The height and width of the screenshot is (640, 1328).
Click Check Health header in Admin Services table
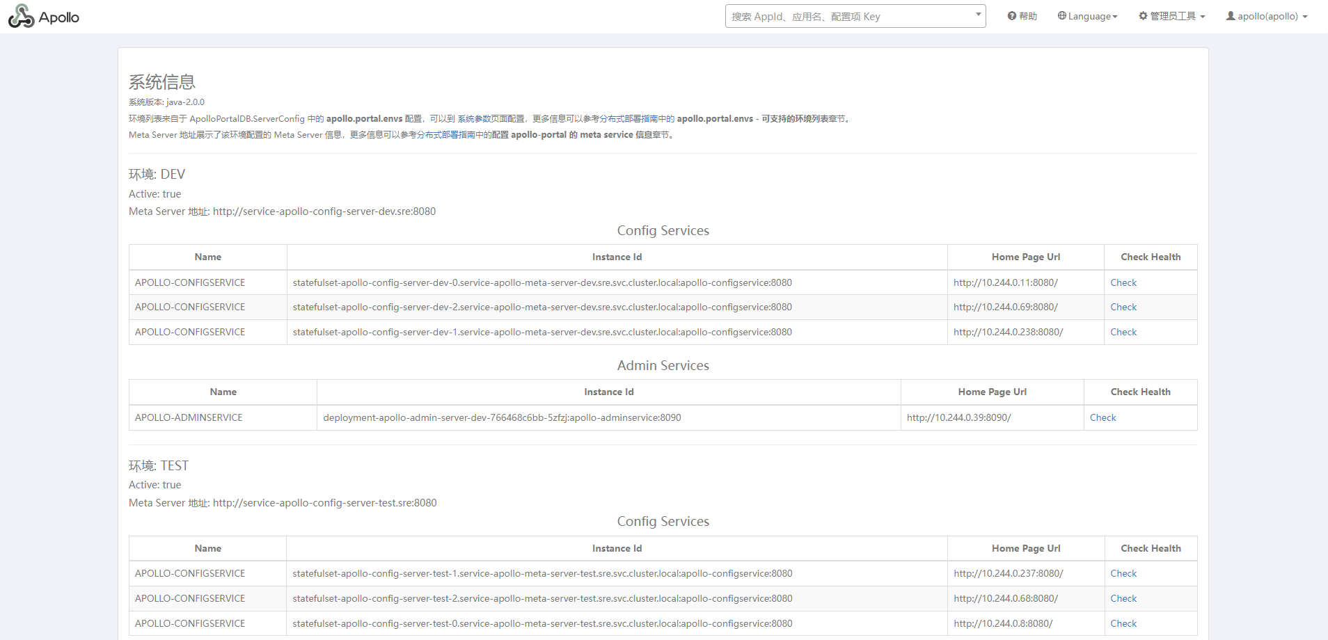[1140, 392]
